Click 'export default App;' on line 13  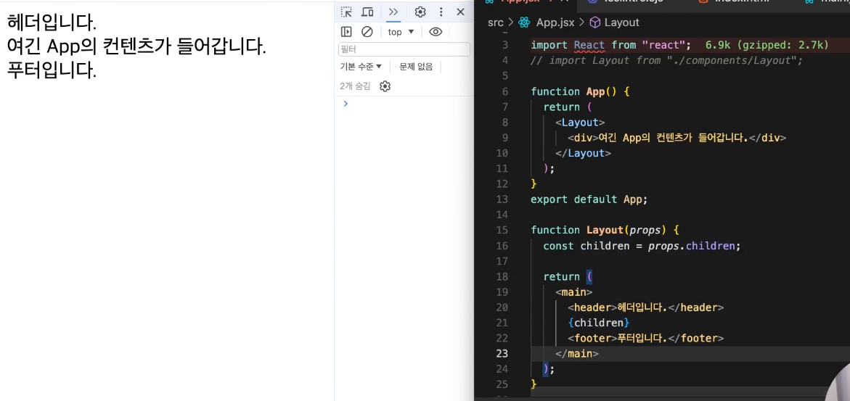point(589,199)
